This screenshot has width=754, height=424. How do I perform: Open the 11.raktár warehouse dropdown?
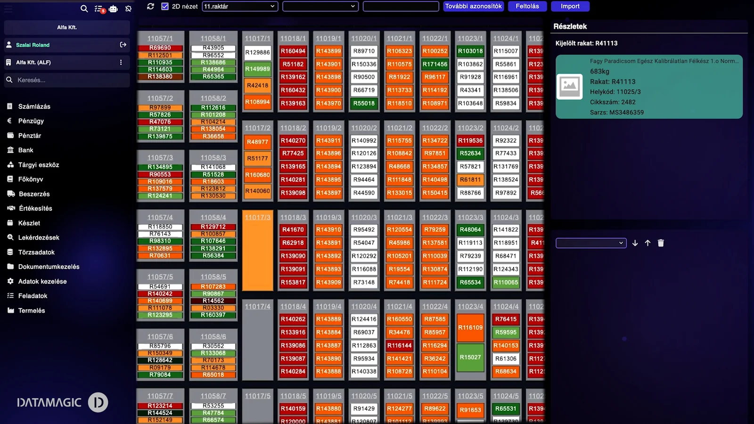(240, 7)
